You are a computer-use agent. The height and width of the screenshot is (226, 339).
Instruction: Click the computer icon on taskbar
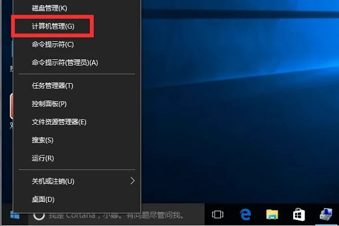coord(326,214)
